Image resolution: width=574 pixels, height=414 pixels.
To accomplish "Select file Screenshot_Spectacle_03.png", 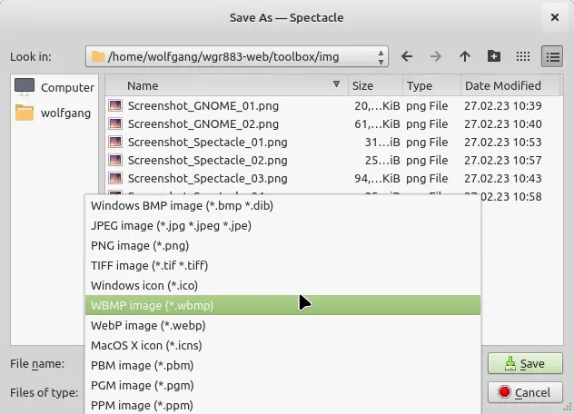I will coord(207,178).
